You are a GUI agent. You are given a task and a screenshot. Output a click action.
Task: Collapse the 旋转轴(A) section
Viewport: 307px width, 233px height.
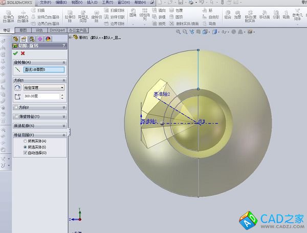point(64,62)
